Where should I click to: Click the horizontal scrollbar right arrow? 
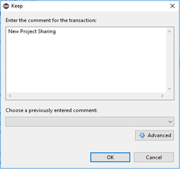162,96
